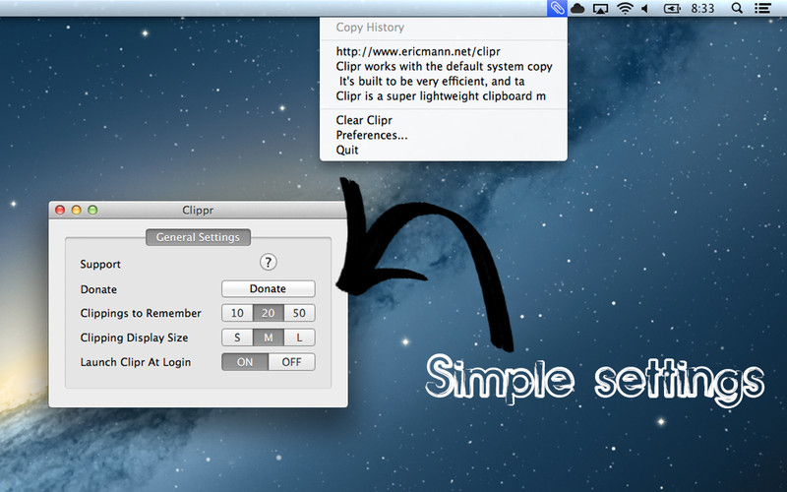Click the cloud icon in menu bar
This screenshot has height=492, width=787.
[x=577, y=8]
